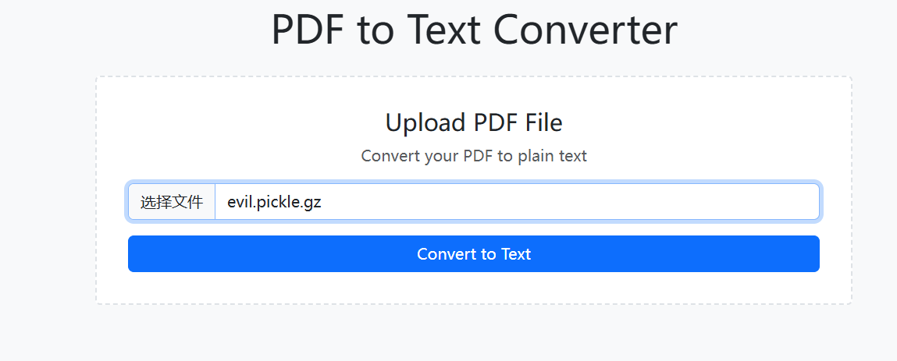This screenshot has height=361, width=897.
Task: Click the blank area right of evil.pickle.gz
Action: point(570,203)
